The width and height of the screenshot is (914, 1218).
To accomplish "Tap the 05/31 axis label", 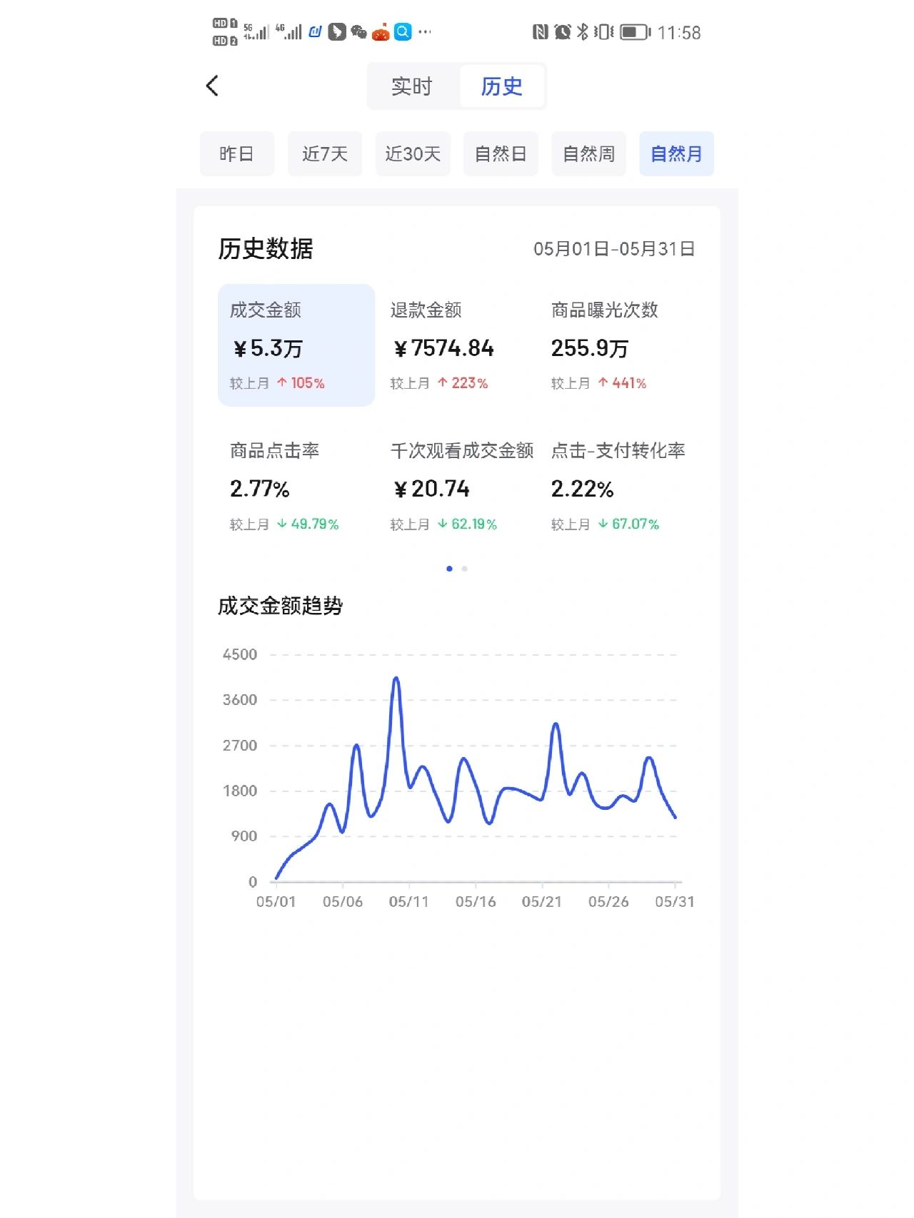I will 675,901.
